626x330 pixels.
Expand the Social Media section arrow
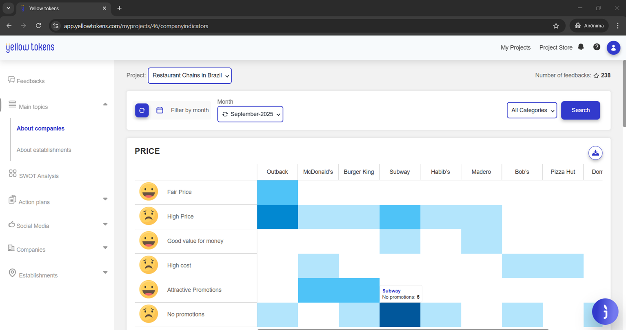tap(105, 224)
